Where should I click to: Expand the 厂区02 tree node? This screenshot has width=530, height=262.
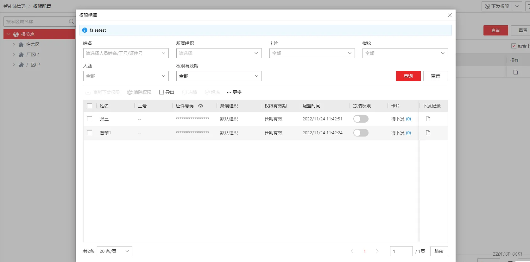click(x=14, y=65)
